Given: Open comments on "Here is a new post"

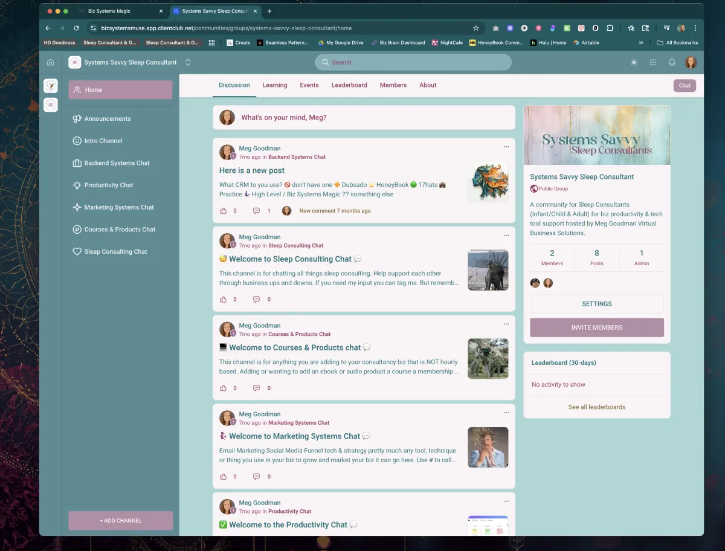Looking at the screenshot, I should pyautogui.click(x=256, y=211).
